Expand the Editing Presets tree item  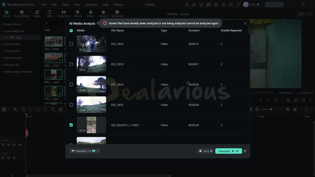[x=2, y=58]
